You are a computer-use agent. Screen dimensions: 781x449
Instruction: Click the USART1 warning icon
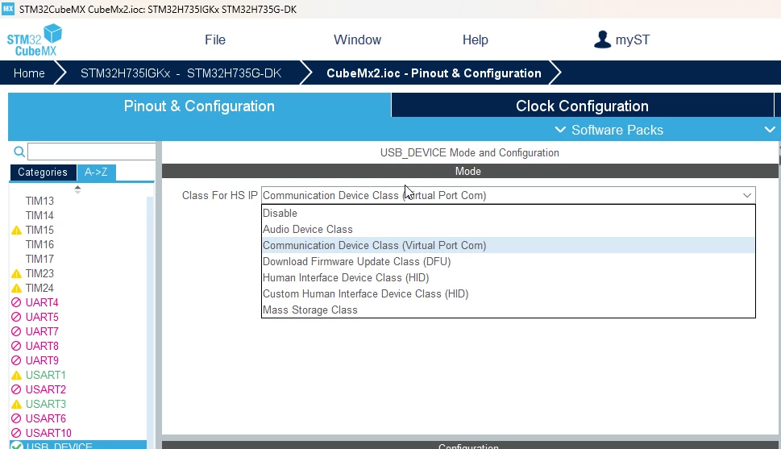point(16,376)
